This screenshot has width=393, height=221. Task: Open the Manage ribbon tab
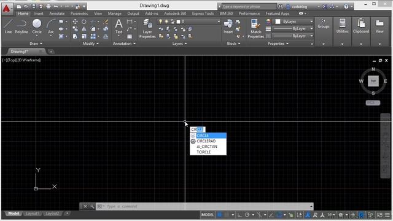coord(115,14)
